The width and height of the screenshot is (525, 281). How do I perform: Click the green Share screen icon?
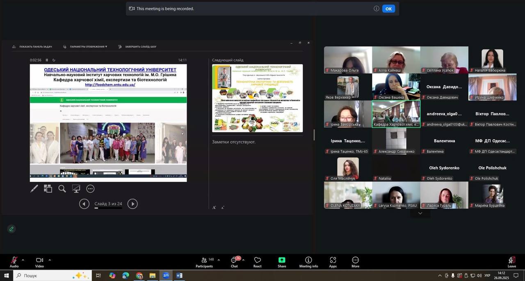point(282,261)
